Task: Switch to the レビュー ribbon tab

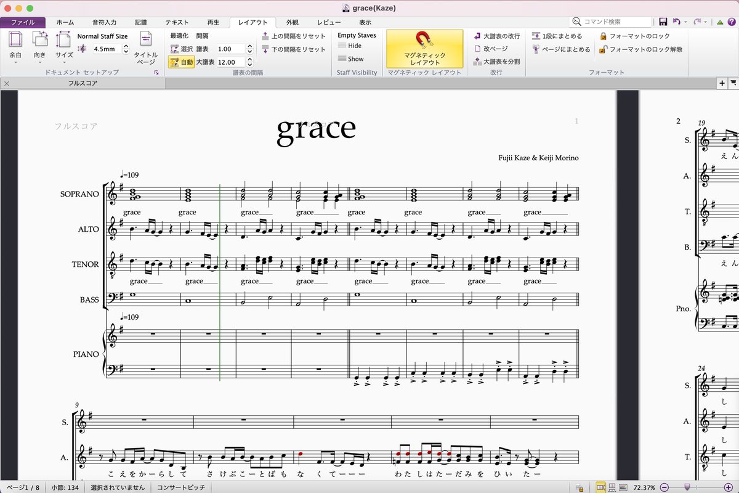Action: (x=329, y=22)
